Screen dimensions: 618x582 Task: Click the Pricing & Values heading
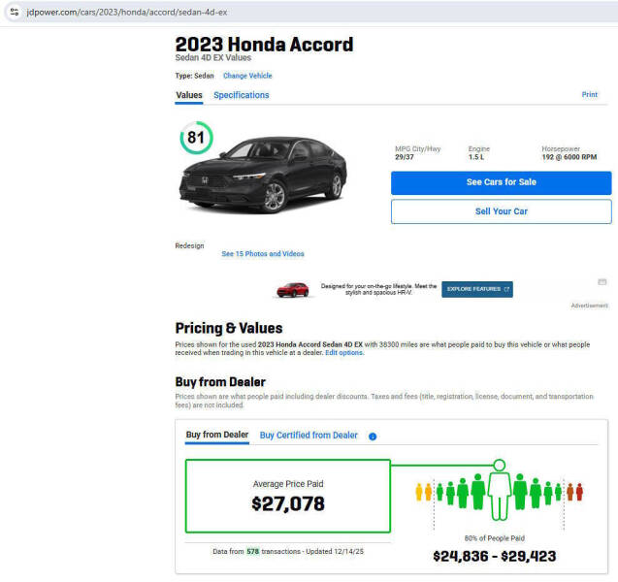point(229,328)
